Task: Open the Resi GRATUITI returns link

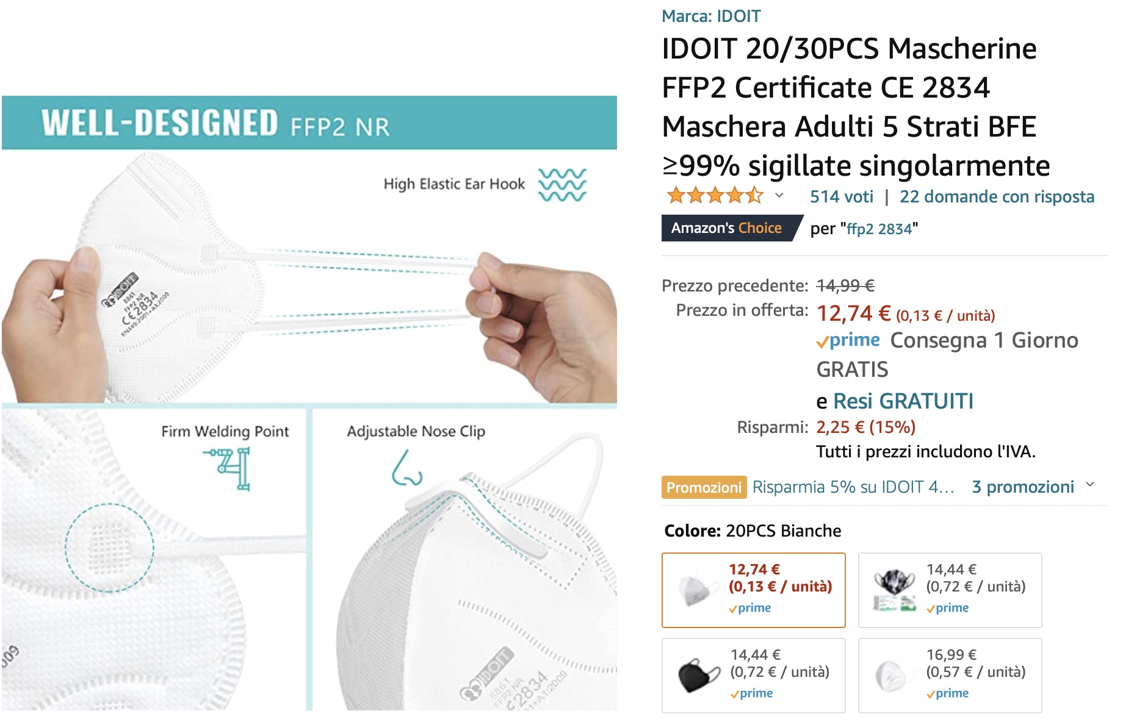Action: pyautogui.click(x=903, y=401)
